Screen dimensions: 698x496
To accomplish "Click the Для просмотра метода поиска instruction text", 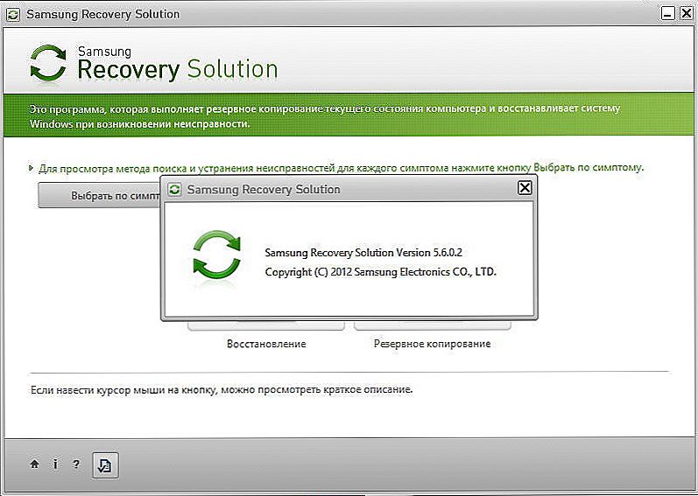I will (x=341, y=168).
